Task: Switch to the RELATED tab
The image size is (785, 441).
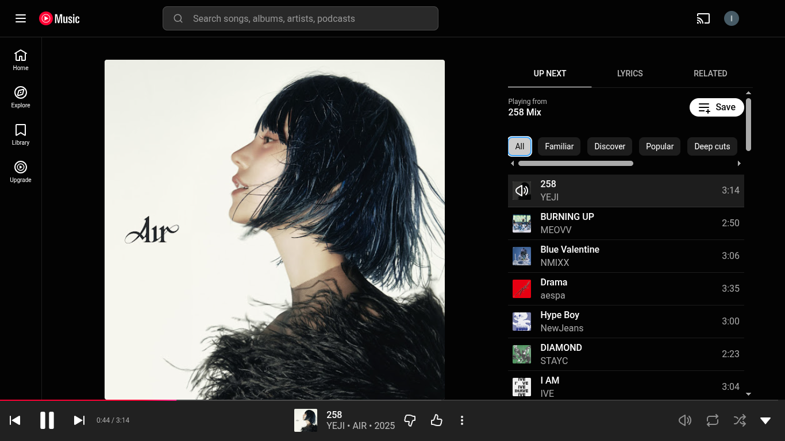Action: 710,73
